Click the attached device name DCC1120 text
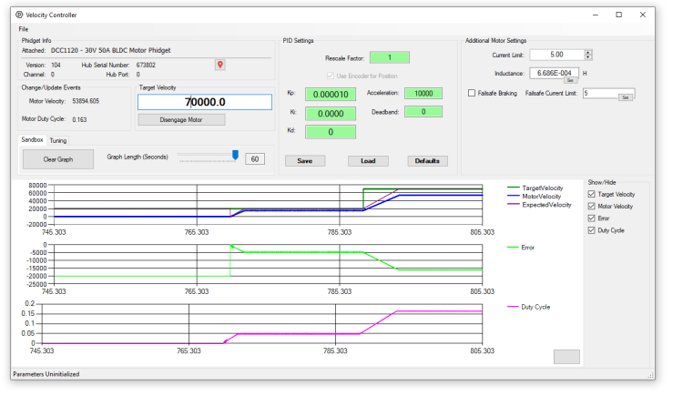 110,50
